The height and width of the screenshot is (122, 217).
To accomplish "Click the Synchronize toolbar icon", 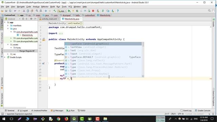I will 10,11.
